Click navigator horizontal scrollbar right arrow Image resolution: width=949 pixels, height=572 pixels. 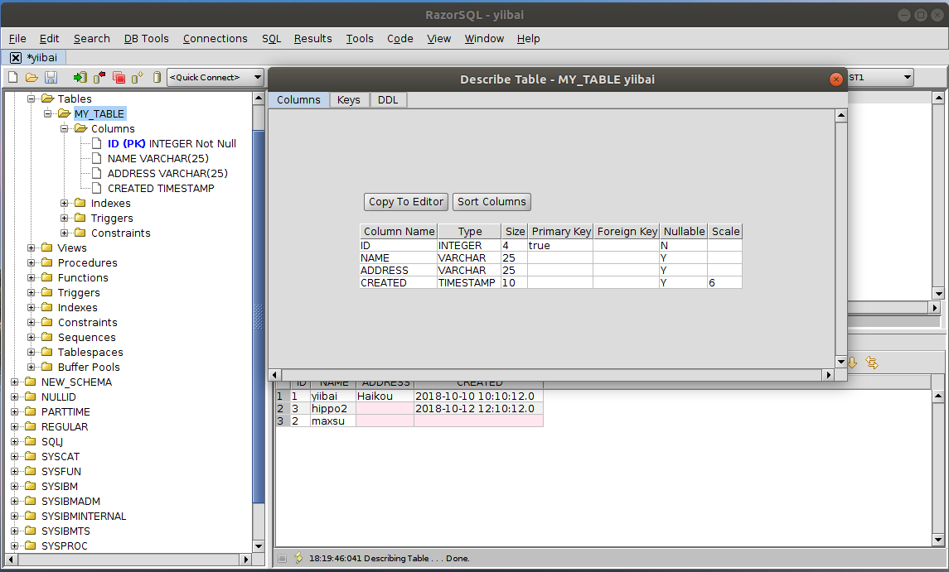245,560
